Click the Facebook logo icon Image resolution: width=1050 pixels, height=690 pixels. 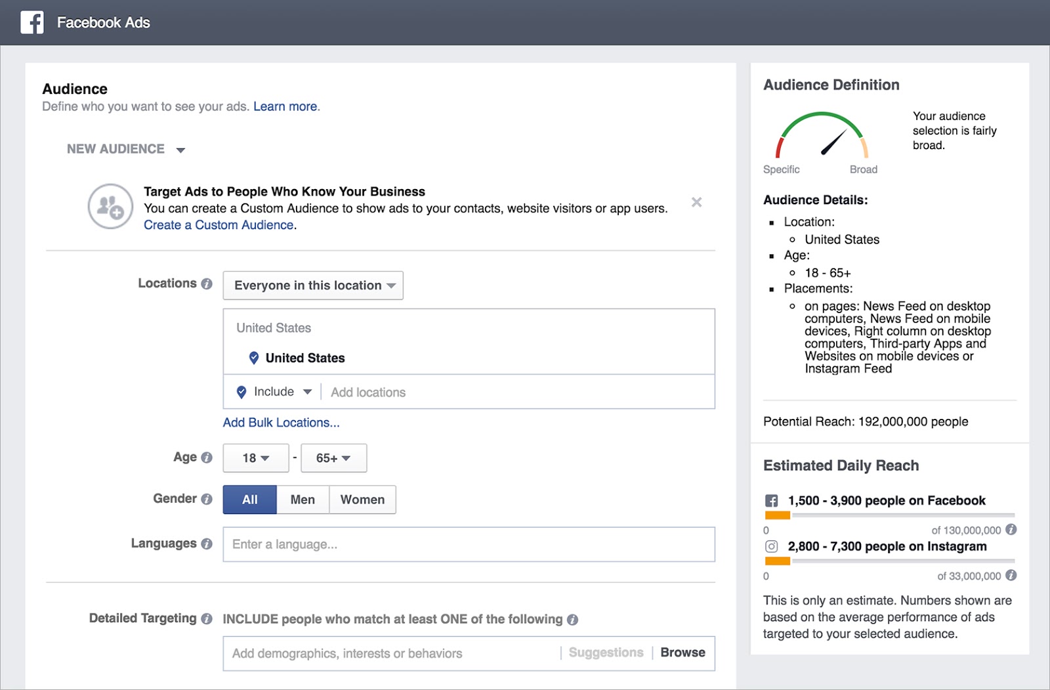(x=32, y=22)
